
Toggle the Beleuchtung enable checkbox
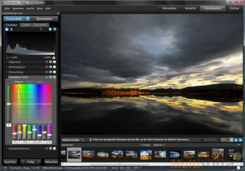(54, 72)
